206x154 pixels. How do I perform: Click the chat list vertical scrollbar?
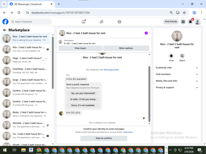pyautogui.click(x=53, y=63)
